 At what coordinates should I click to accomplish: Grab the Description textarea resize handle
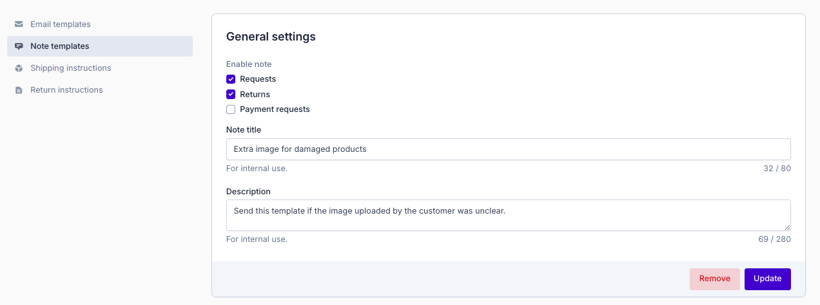tap(787, 227)
